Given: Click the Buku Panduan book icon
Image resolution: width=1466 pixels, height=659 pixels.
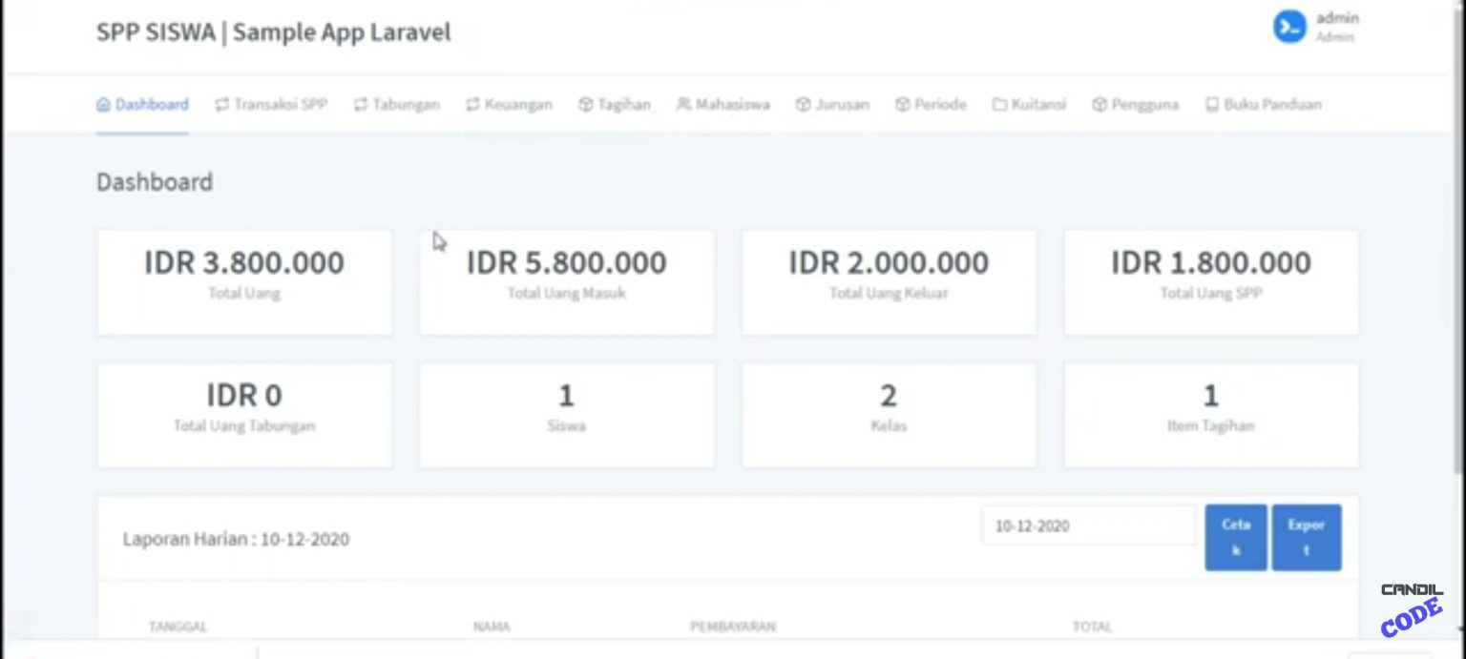Looking at the screenshot, I should pyautogui.click(x=1212, y=105).
